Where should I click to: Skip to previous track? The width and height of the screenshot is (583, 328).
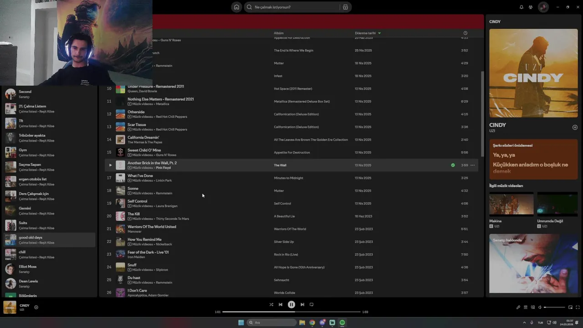281,305
